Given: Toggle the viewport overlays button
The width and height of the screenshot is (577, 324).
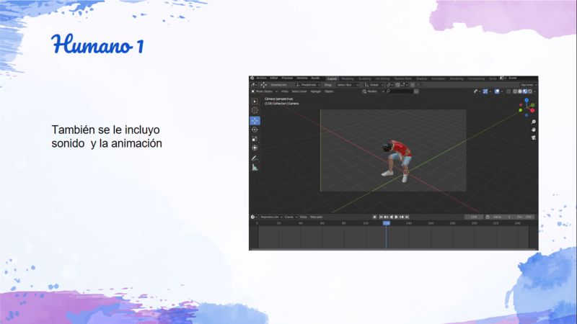Looking at the screenshot, I should click(x=497, y=91).
